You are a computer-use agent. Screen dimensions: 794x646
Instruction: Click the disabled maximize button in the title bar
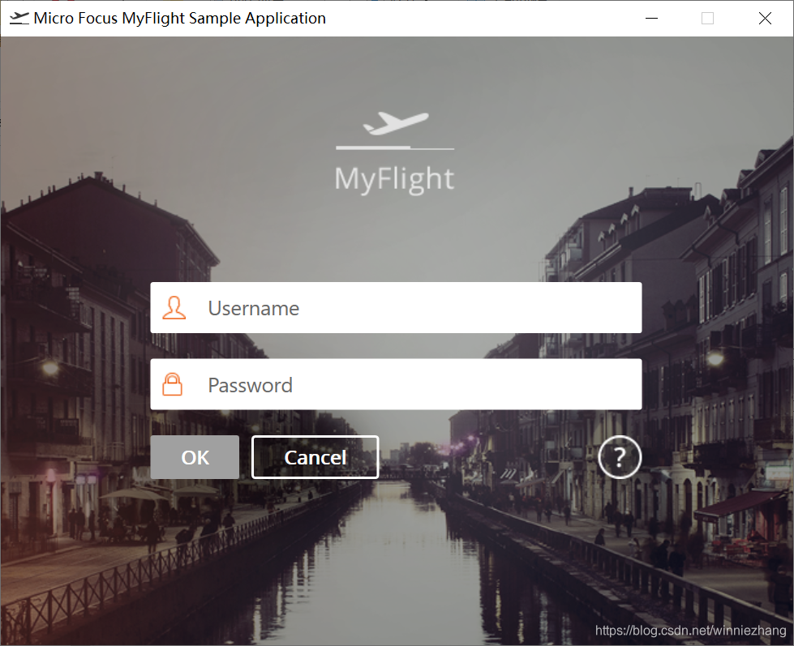pos(707,18)
